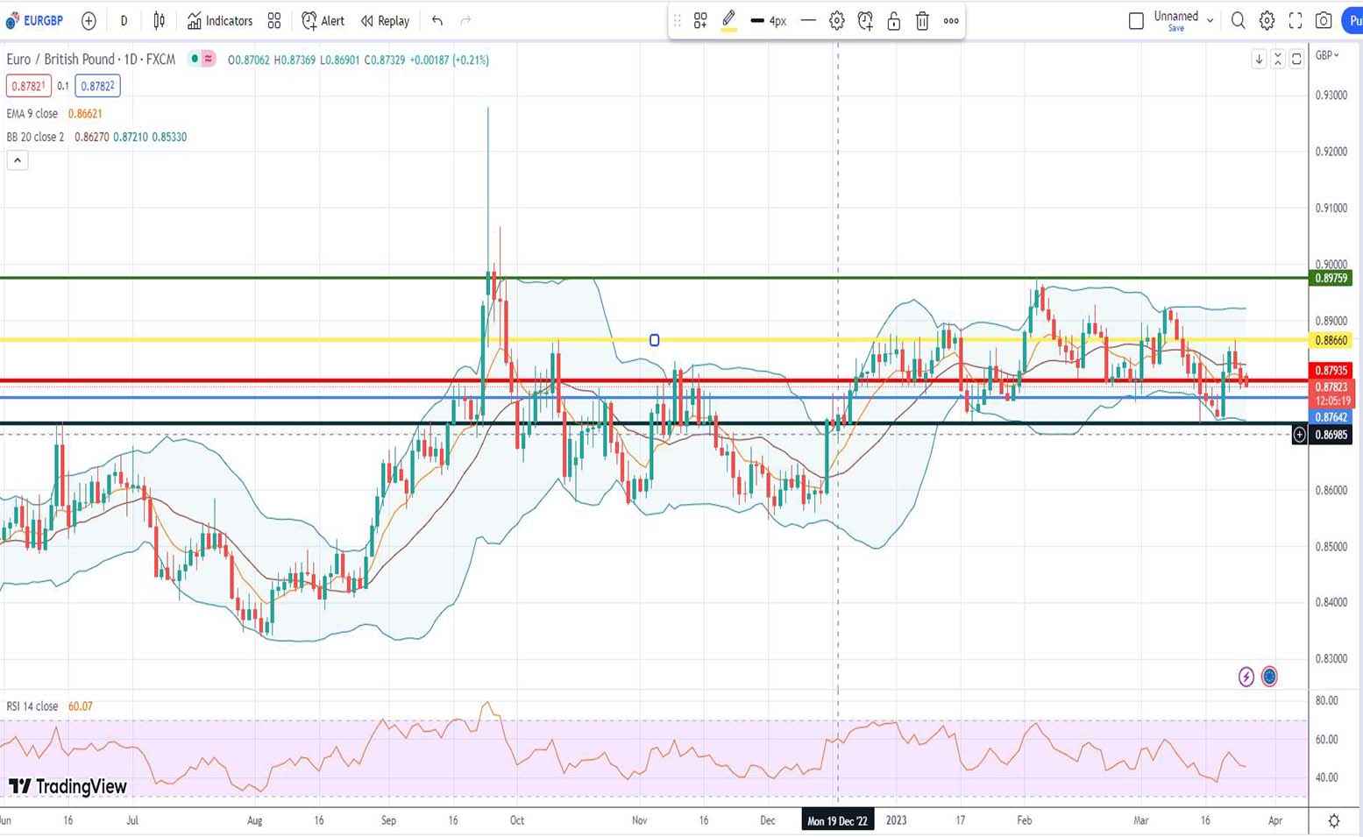1363x837 pixels.
Task: Collapse the indicator legend with chevron
Action: (x=18, y=160)
